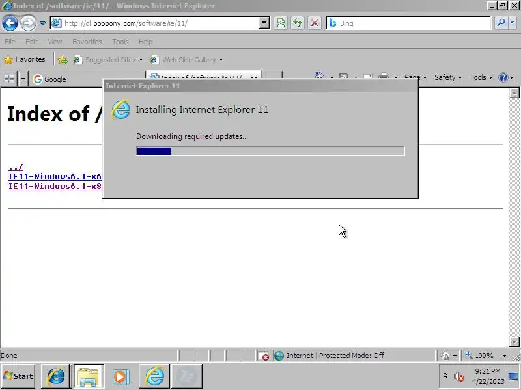This screenshot has width=521, height=390.
Task: Open the Tools dropdown in command bar
Action: [x=481, y=77]
